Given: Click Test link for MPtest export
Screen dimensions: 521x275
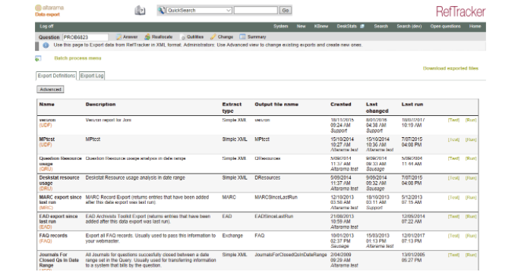Looking at the screenshot, I should [453, 139].
